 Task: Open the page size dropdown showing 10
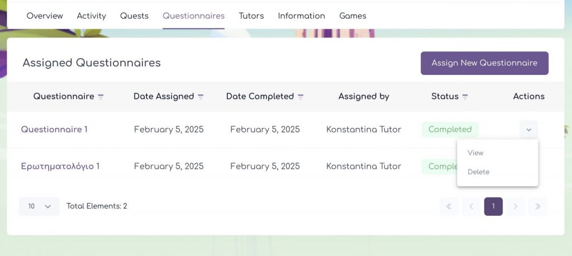[x=39, y=206]
